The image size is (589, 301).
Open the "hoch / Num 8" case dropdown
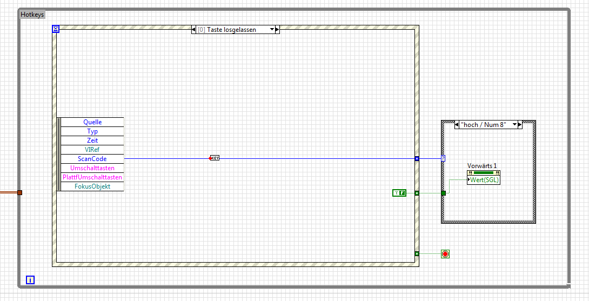click(514, 124)
